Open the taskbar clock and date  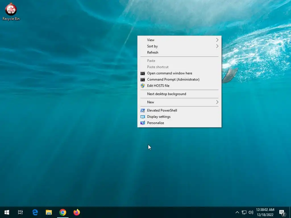265,212
